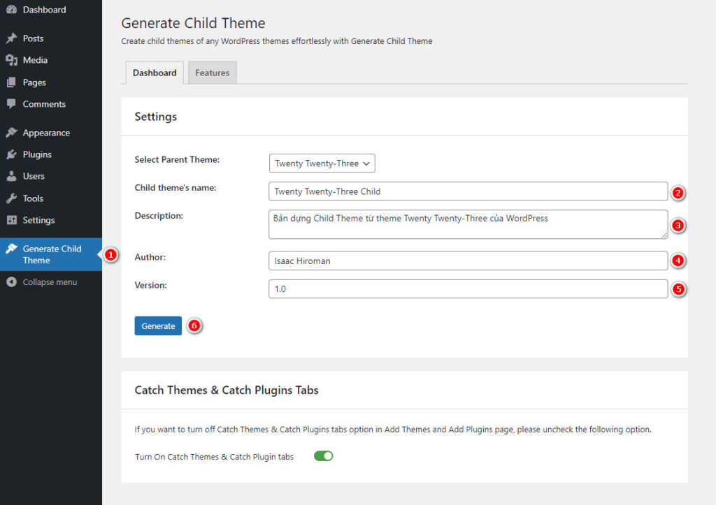Click the Users person icon
Screen dimensions: 716x505
click(x=11, y=176)
